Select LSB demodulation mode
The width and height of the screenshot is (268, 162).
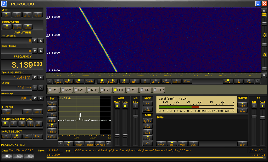click(106, 90)
